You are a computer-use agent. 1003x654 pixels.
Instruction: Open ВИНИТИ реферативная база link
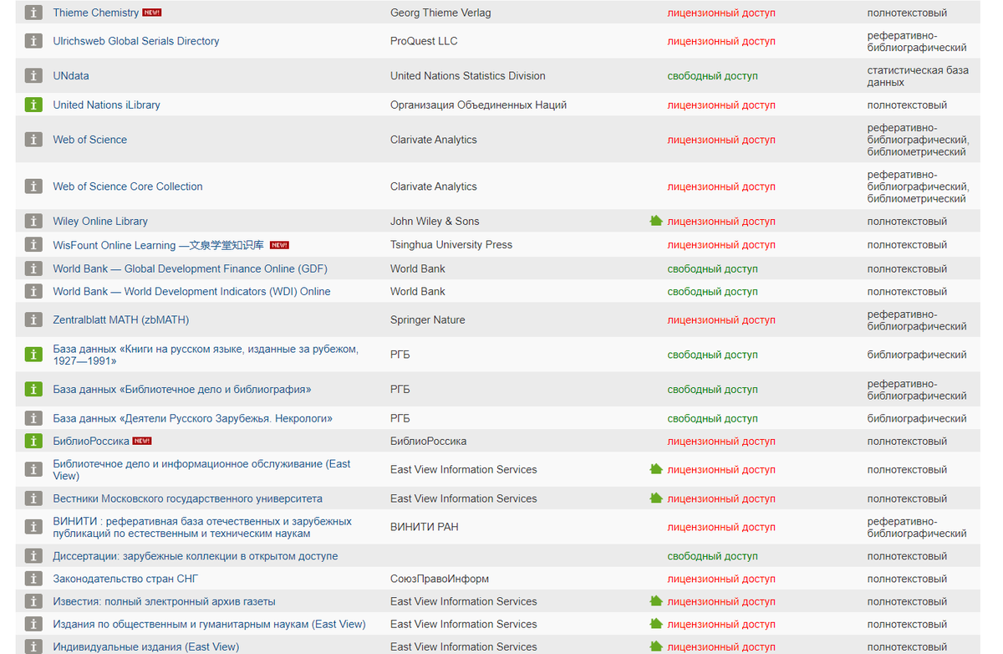(x=202, y=527)
